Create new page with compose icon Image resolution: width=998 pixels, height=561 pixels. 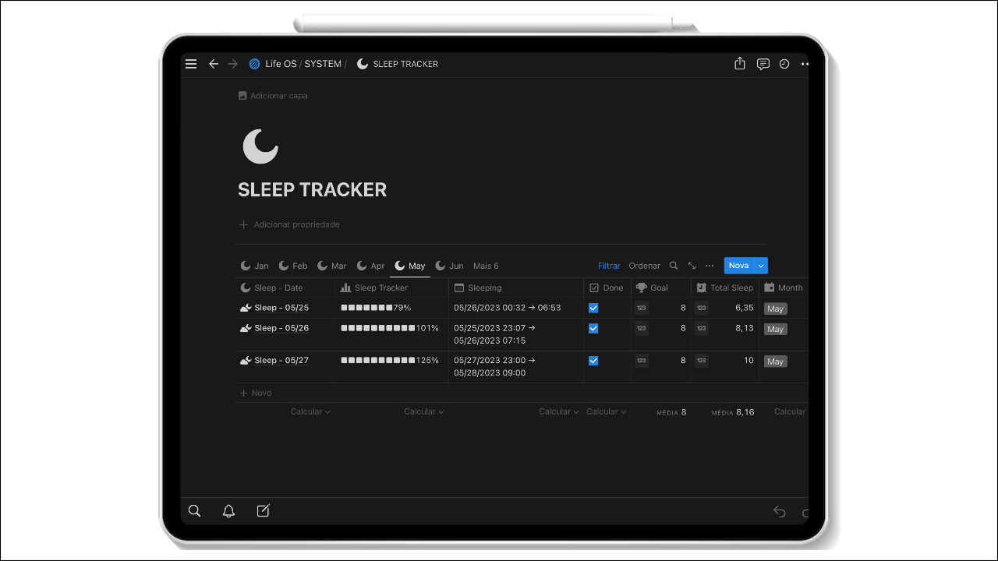pos(263,511)
